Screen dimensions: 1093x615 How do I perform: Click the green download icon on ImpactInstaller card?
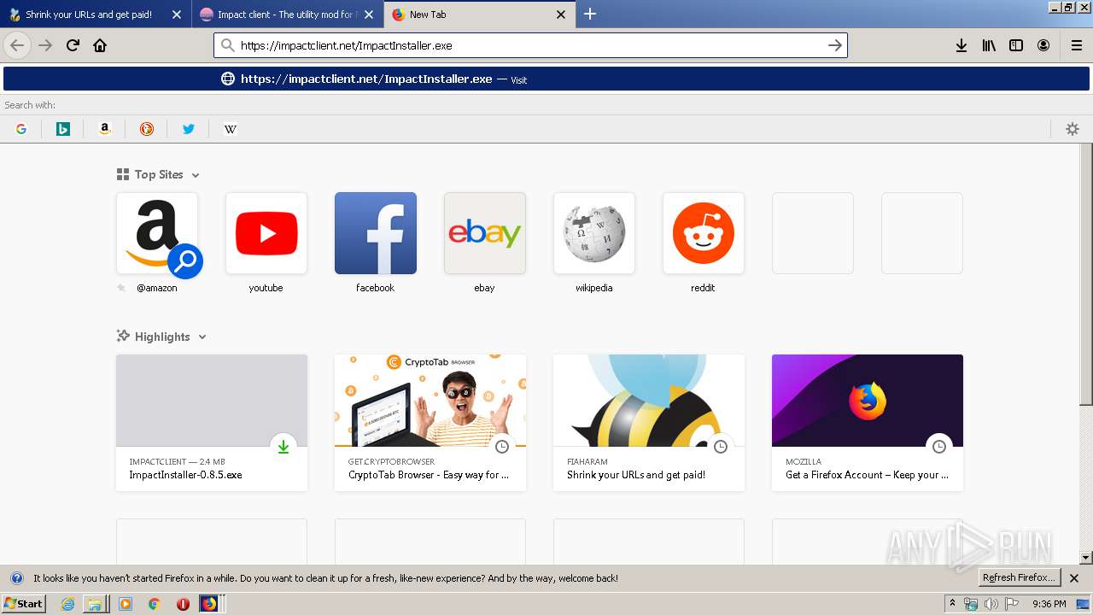click(283, 447)
